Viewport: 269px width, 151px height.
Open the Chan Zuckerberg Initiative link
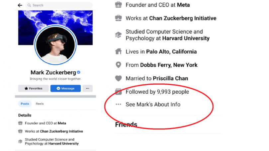[183, 18]
